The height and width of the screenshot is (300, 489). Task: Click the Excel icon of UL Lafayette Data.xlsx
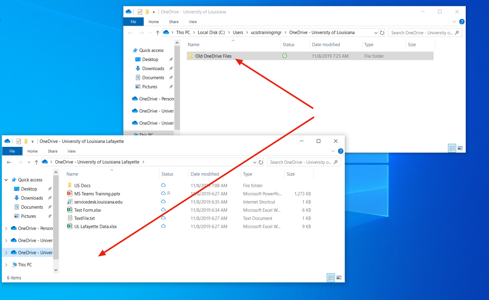[70, 226]
